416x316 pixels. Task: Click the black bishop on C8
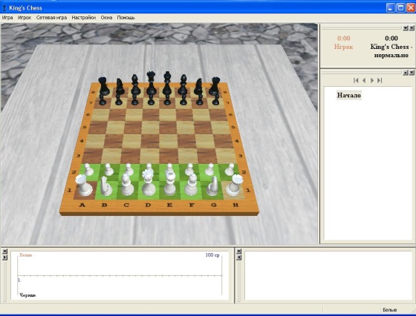click(x=135, y=85)
